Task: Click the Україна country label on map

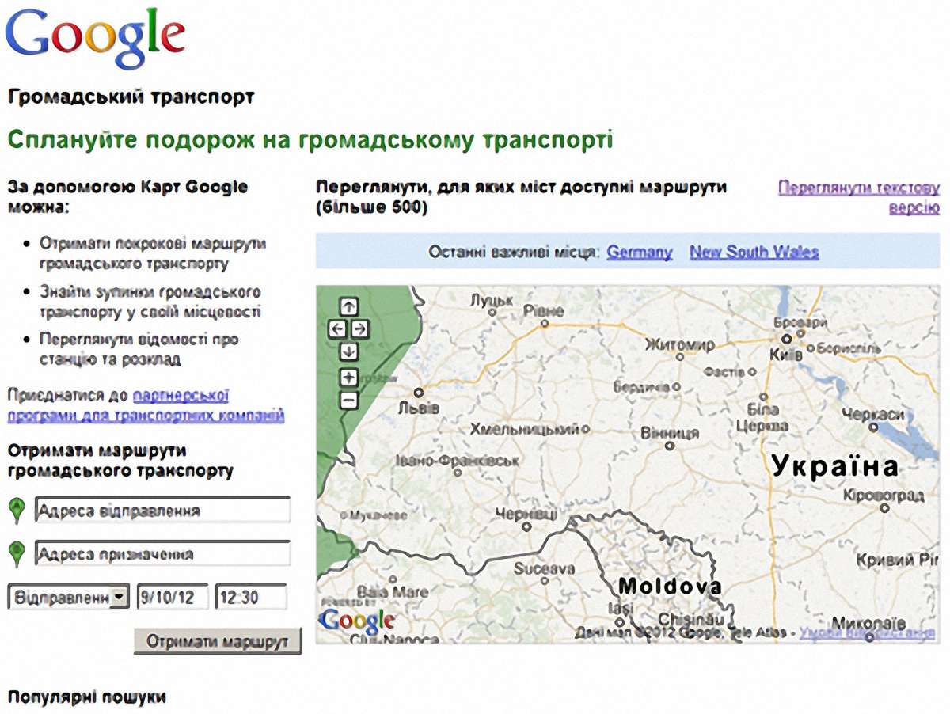Action: (835, 466)
